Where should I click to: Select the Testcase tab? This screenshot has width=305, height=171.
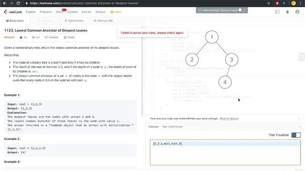(153, 127)
